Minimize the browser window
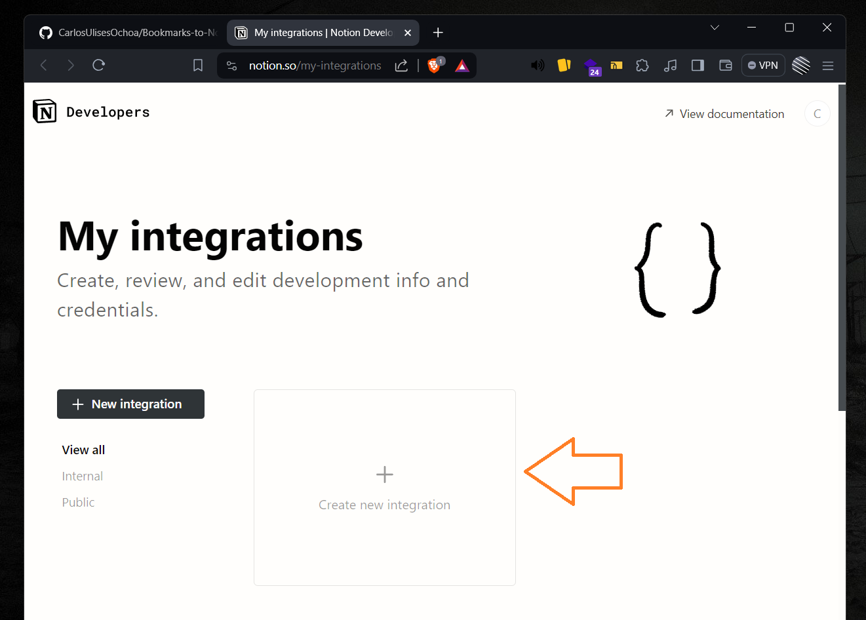 pyautogui.click(x=752, y=28)
